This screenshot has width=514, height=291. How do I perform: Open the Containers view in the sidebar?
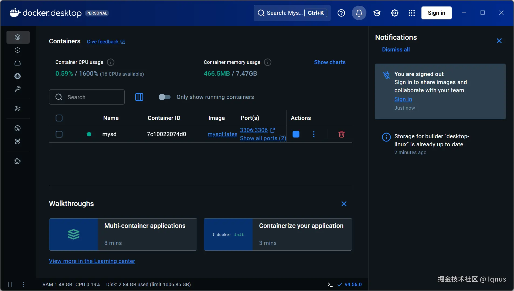[x=18, y=37]
